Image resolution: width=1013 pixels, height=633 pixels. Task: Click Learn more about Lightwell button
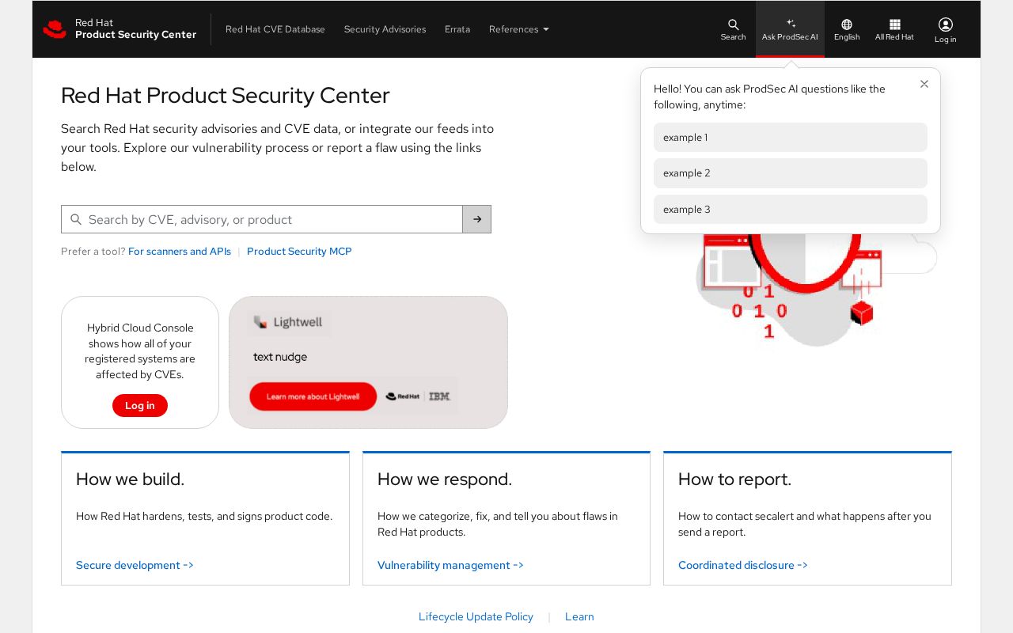[x=313, y=396]
